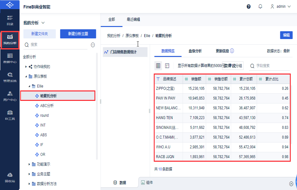The image size is (297, 190).
Task: Click the 新建分析主题 button
Action: click(x=78, y=34)
